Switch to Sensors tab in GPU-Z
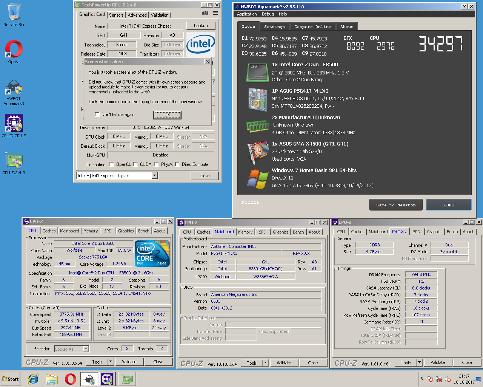This screenshot has width=483, height=387. pos(116,15)
